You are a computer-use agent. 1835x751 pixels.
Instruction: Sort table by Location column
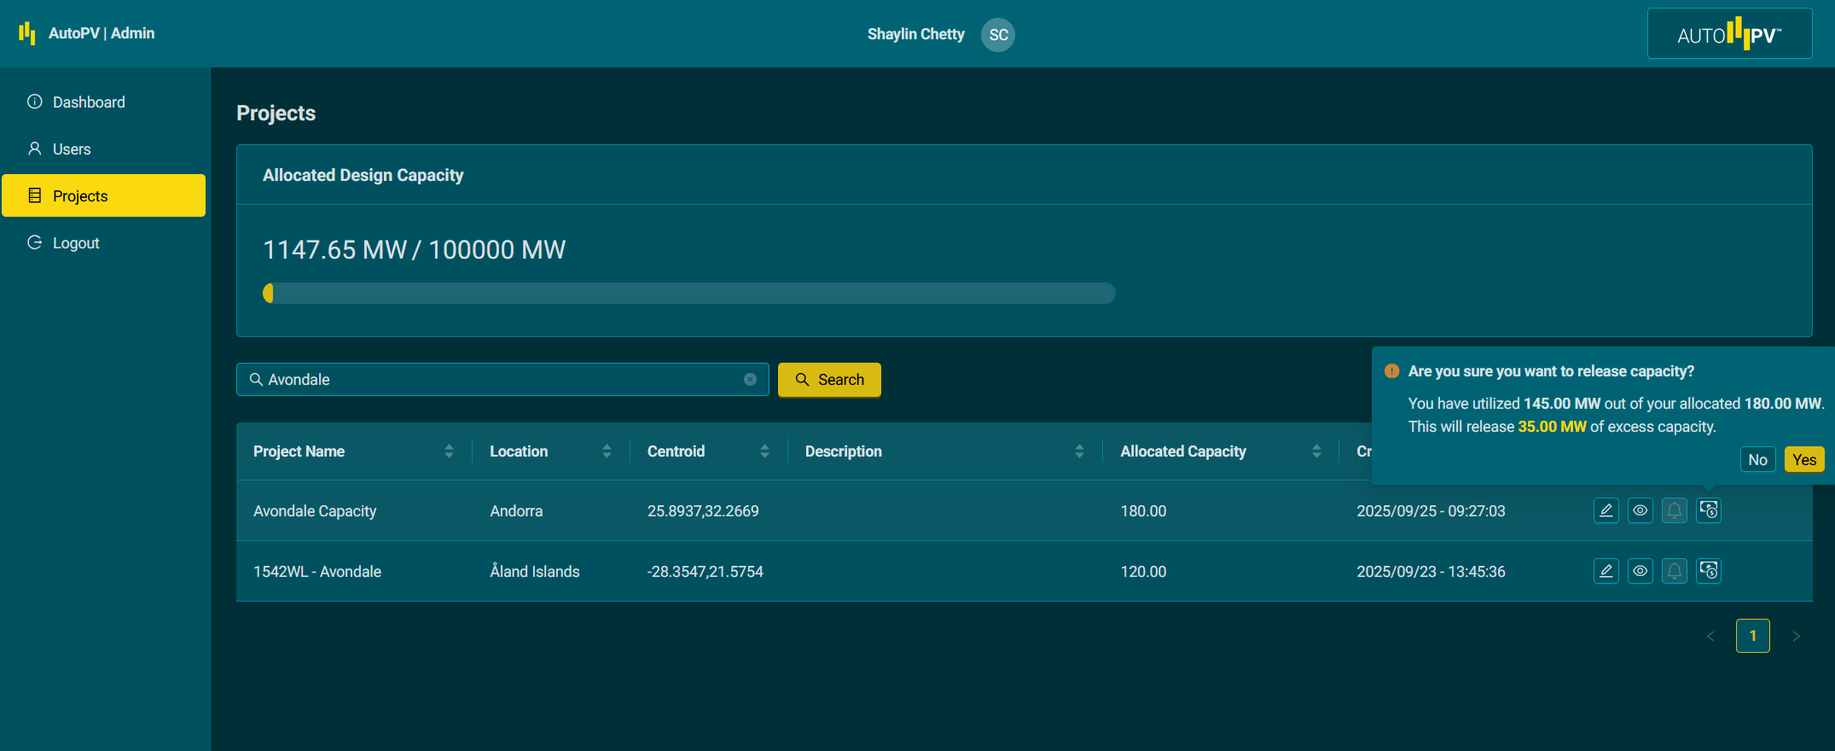click(x=607, y=451)
